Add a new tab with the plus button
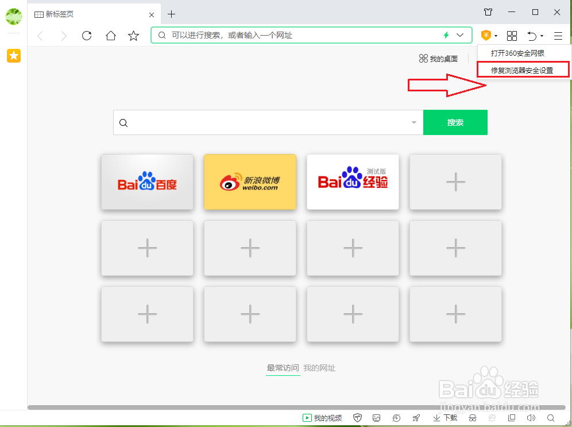Image resolution: width=572 pixels, height=427 pixels. [172, 14]
